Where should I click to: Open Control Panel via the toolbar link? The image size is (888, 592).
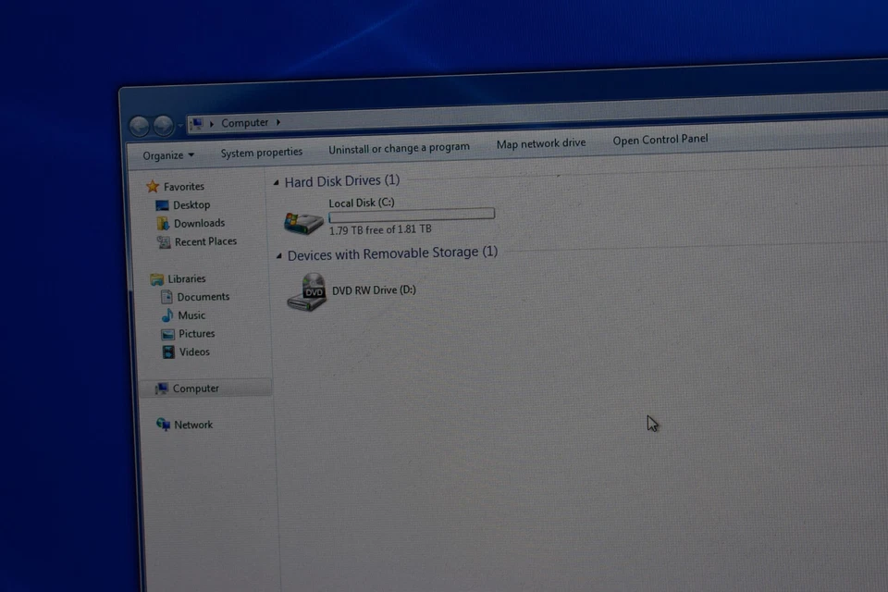(x=660, y=139)
